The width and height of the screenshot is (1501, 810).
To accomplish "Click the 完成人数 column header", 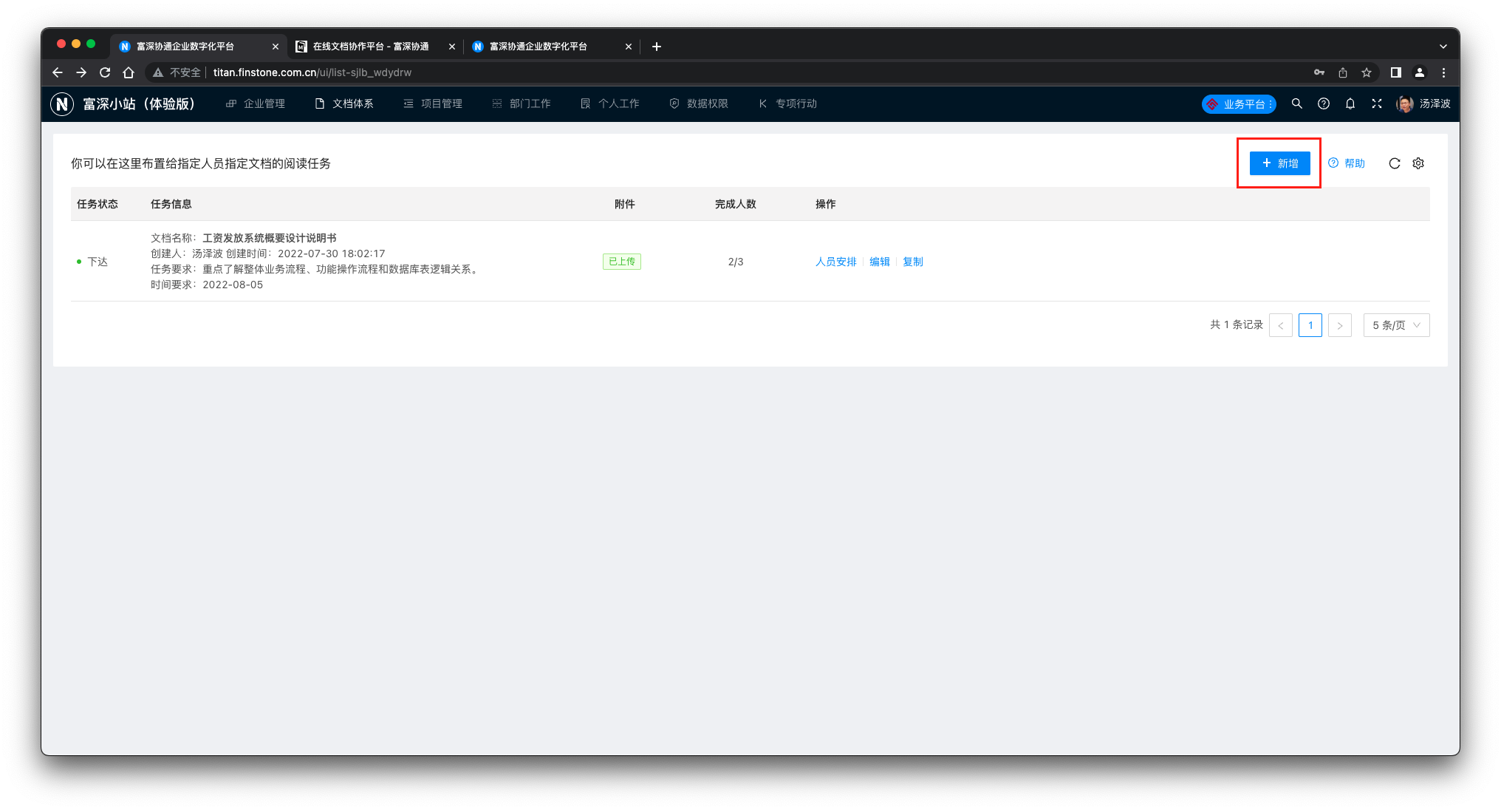I will point(736,204).
